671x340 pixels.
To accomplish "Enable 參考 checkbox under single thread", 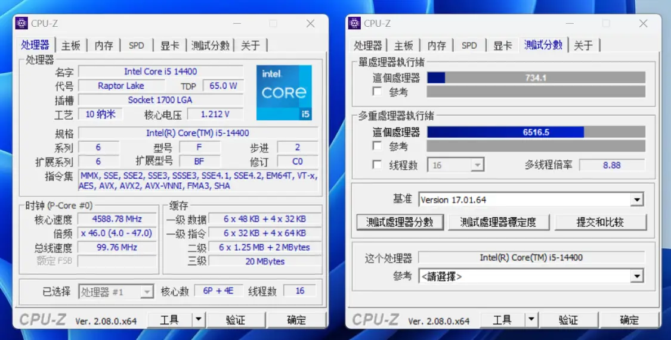I will point(377,92).
